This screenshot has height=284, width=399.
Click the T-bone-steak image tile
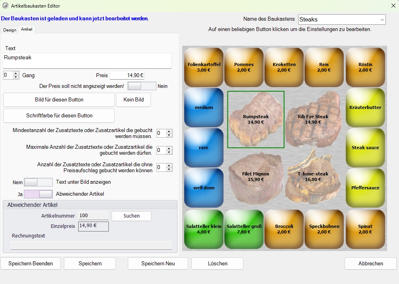click(x=313, y=177)
